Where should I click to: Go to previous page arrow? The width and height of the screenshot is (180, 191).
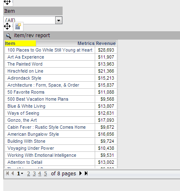pyautogui.click(x=13, y=173)
